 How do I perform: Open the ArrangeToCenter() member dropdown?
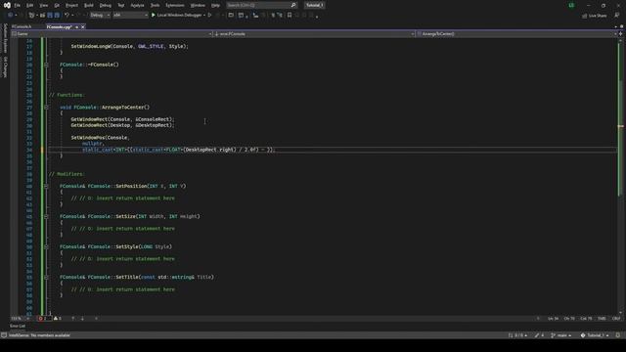517,34
